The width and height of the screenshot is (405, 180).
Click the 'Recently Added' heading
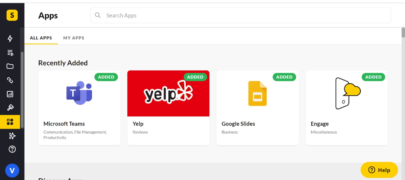63,63
